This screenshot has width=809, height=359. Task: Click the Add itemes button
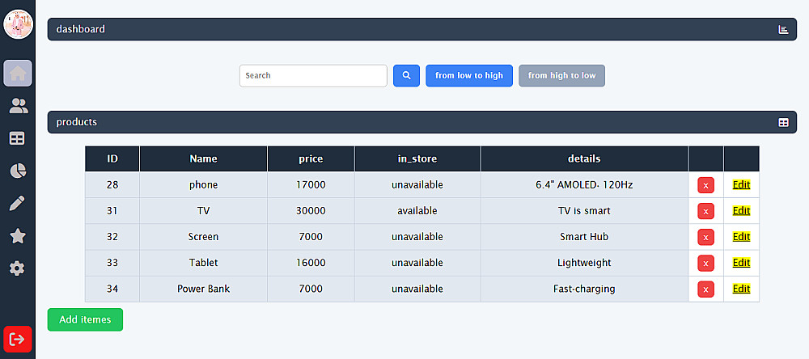[x=85, y=319]
